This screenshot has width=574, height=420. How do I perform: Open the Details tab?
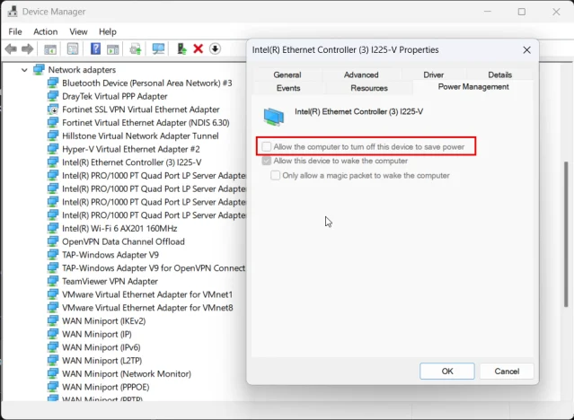coord(499,74)
